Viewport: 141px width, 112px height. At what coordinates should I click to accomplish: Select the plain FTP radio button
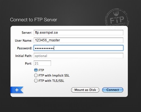[36, 70]
